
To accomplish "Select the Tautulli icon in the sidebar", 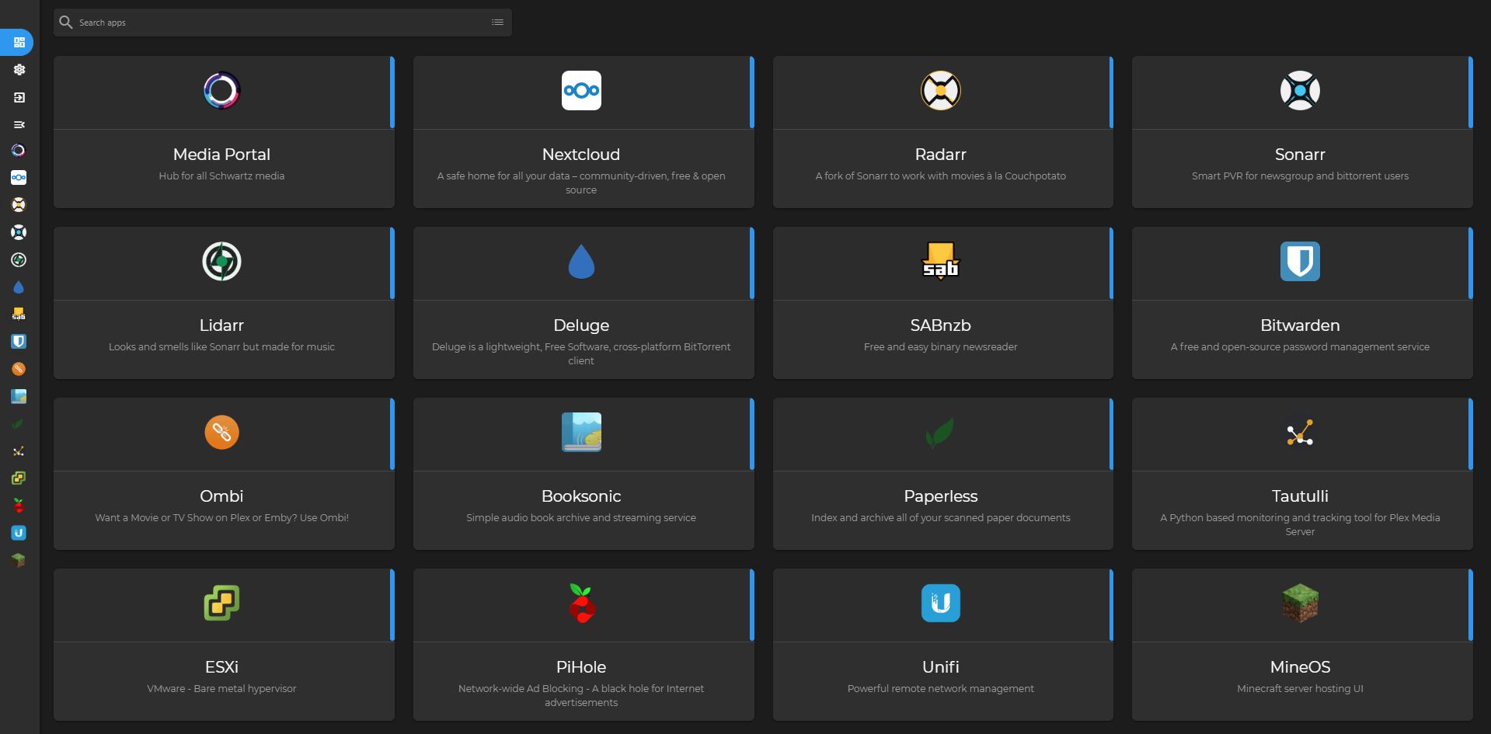I will click(19, 451).
